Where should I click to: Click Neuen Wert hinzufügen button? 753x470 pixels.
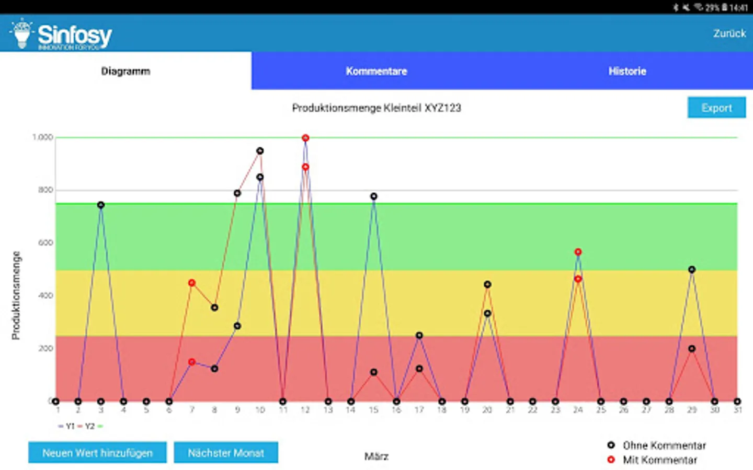[97, 453]
